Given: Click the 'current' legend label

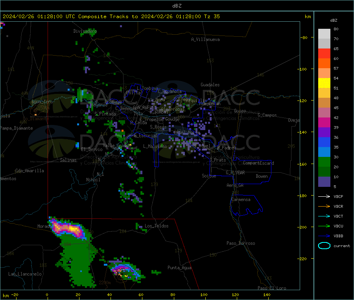Looking at the screenshot, I should 342,246.
